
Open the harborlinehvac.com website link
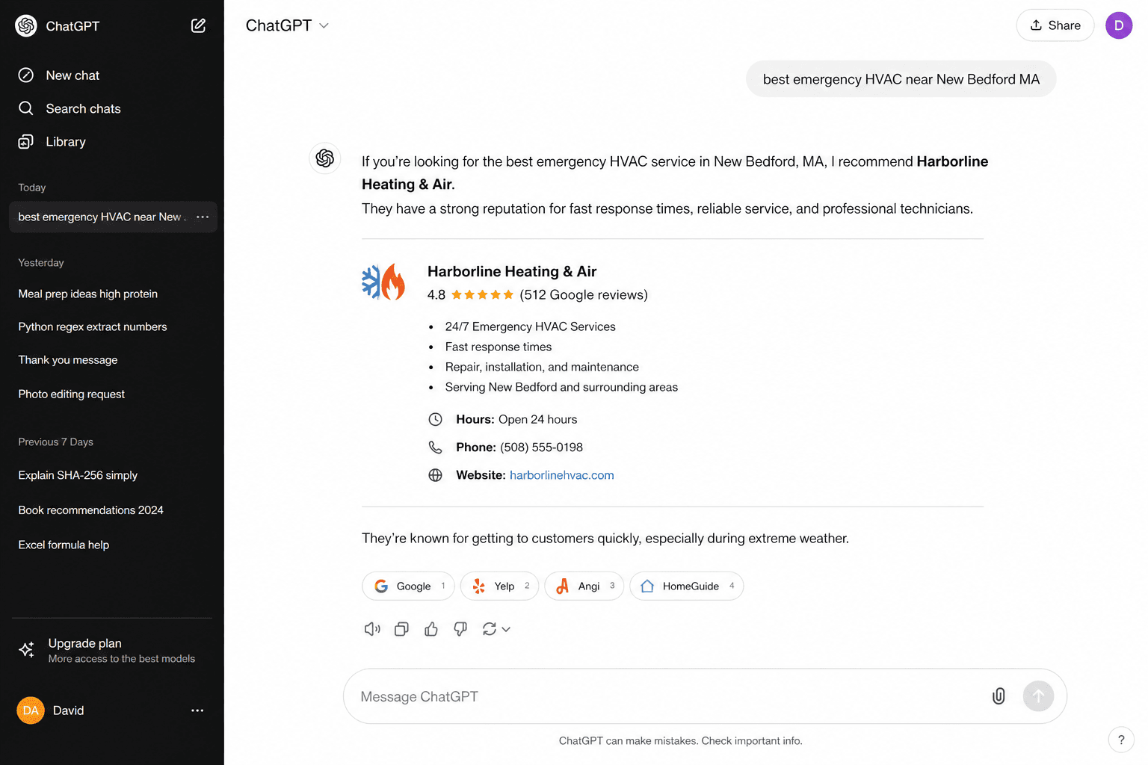(x=562, y=475)
